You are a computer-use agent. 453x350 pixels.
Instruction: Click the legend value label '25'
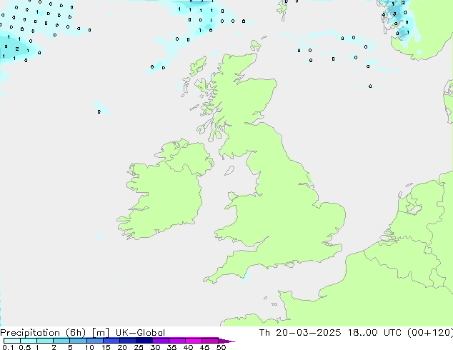139,347
